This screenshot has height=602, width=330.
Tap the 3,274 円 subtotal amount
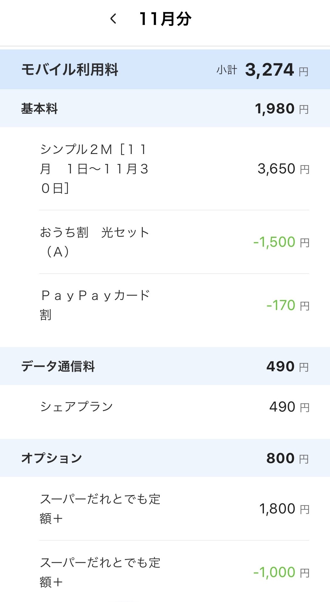(x=276, y=70)
